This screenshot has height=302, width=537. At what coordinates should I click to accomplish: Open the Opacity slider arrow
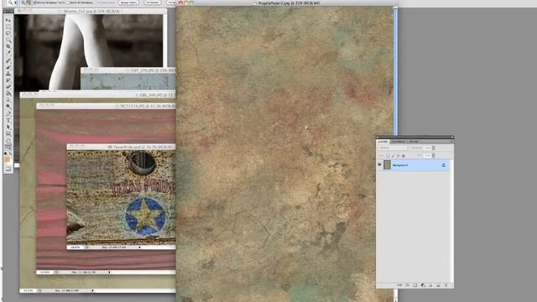(434, 148)
